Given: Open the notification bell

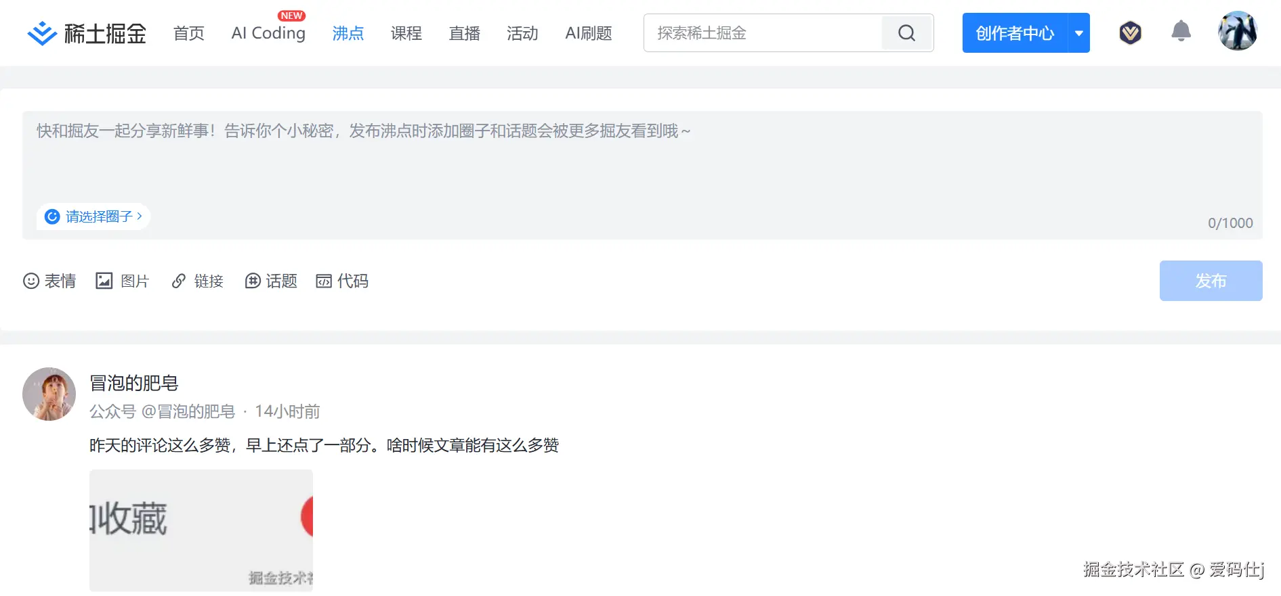Looking at the screenshot, I should (1181, 32).
